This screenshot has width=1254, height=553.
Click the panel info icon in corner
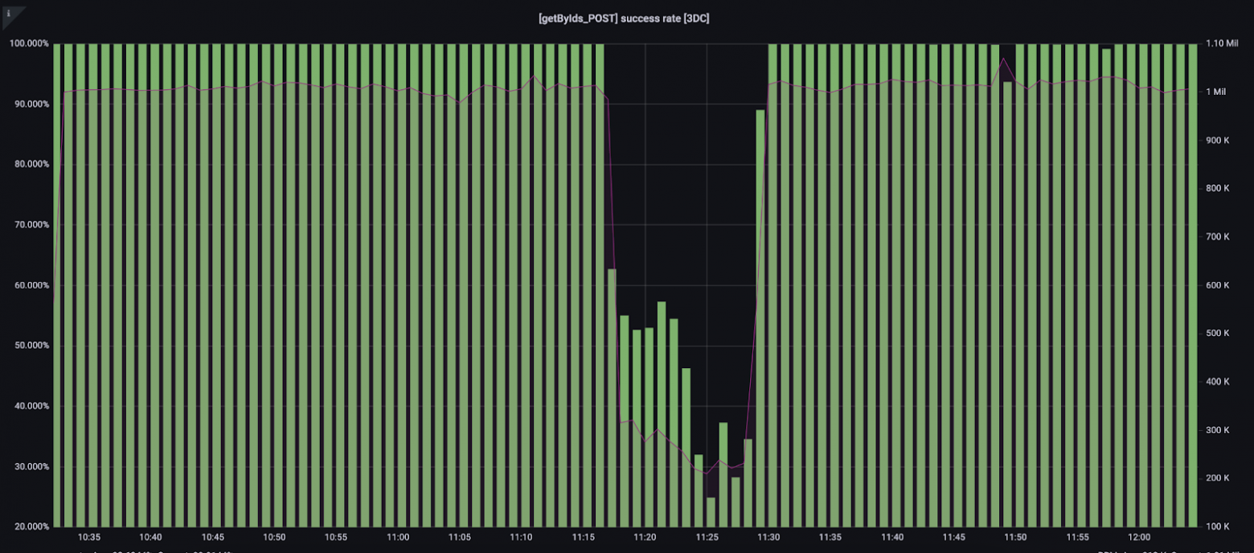[x=8, y=13]
